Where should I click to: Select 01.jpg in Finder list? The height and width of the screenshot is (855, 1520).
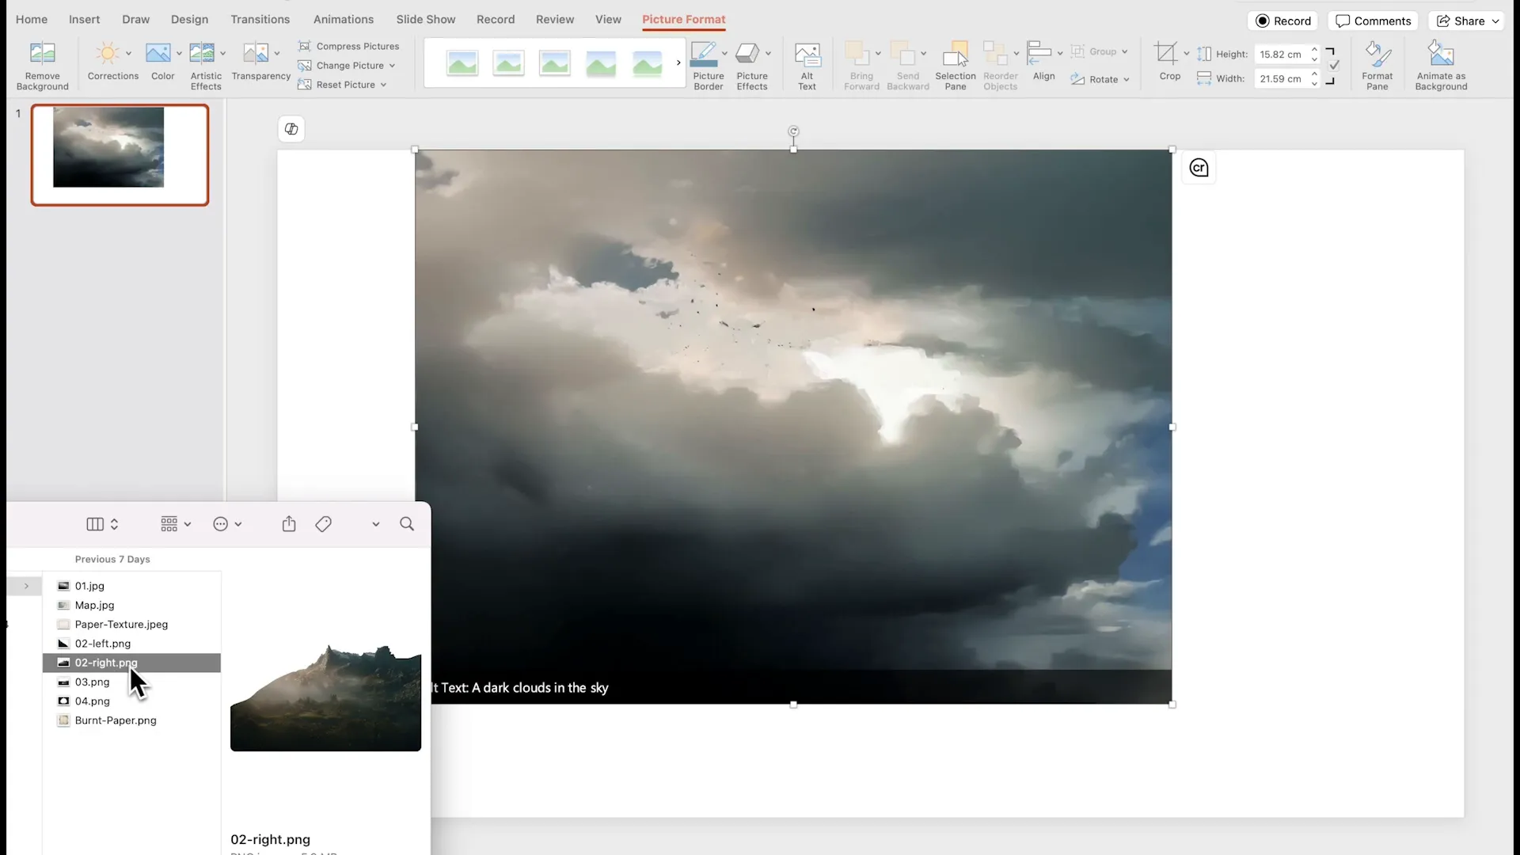coord(131,586)
